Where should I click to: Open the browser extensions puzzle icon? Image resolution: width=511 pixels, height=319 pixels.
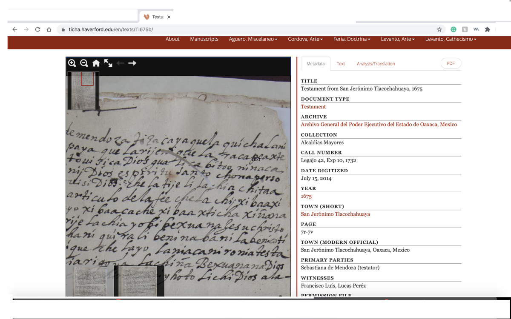click(x=488, y=29)
